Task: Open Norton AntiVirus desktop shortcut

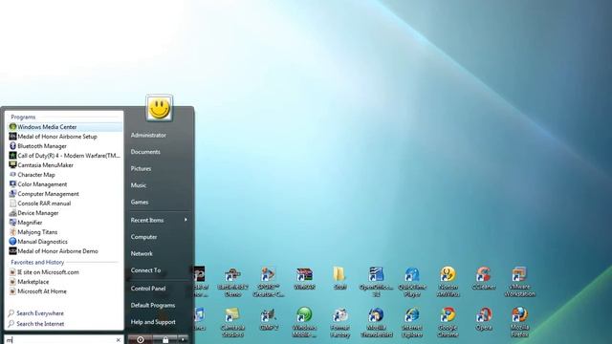Action: coord(448,282)
